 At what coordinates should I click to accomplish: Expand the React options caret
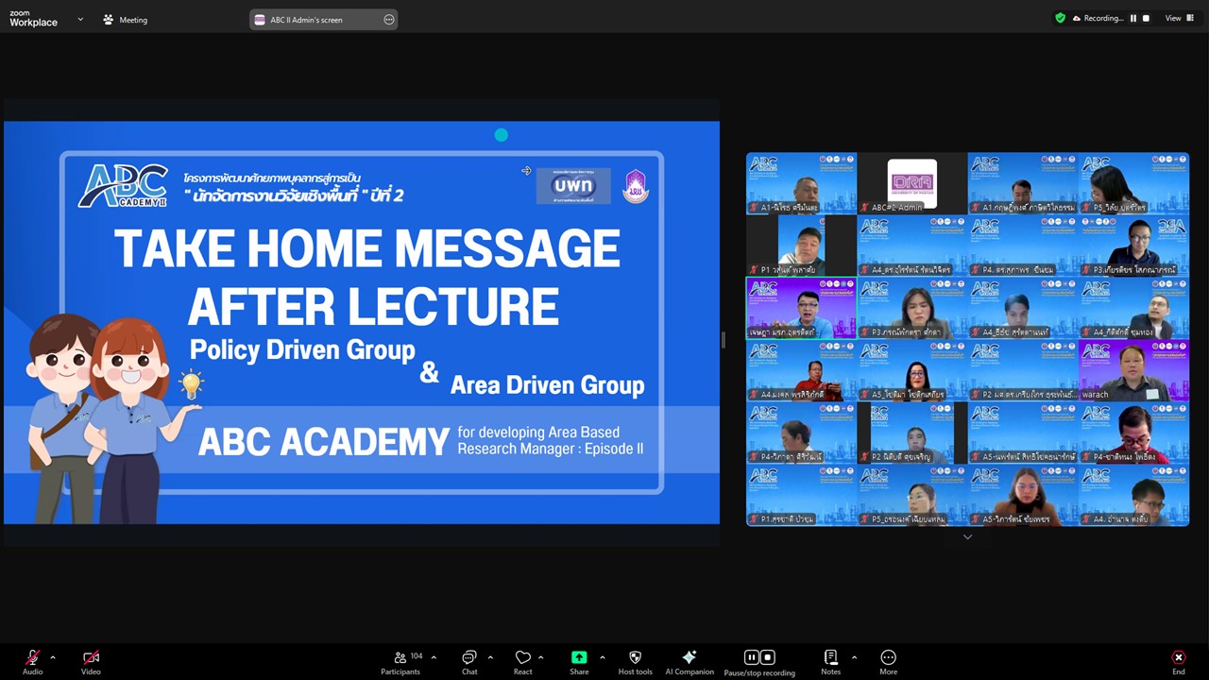[x=540, y=657]
